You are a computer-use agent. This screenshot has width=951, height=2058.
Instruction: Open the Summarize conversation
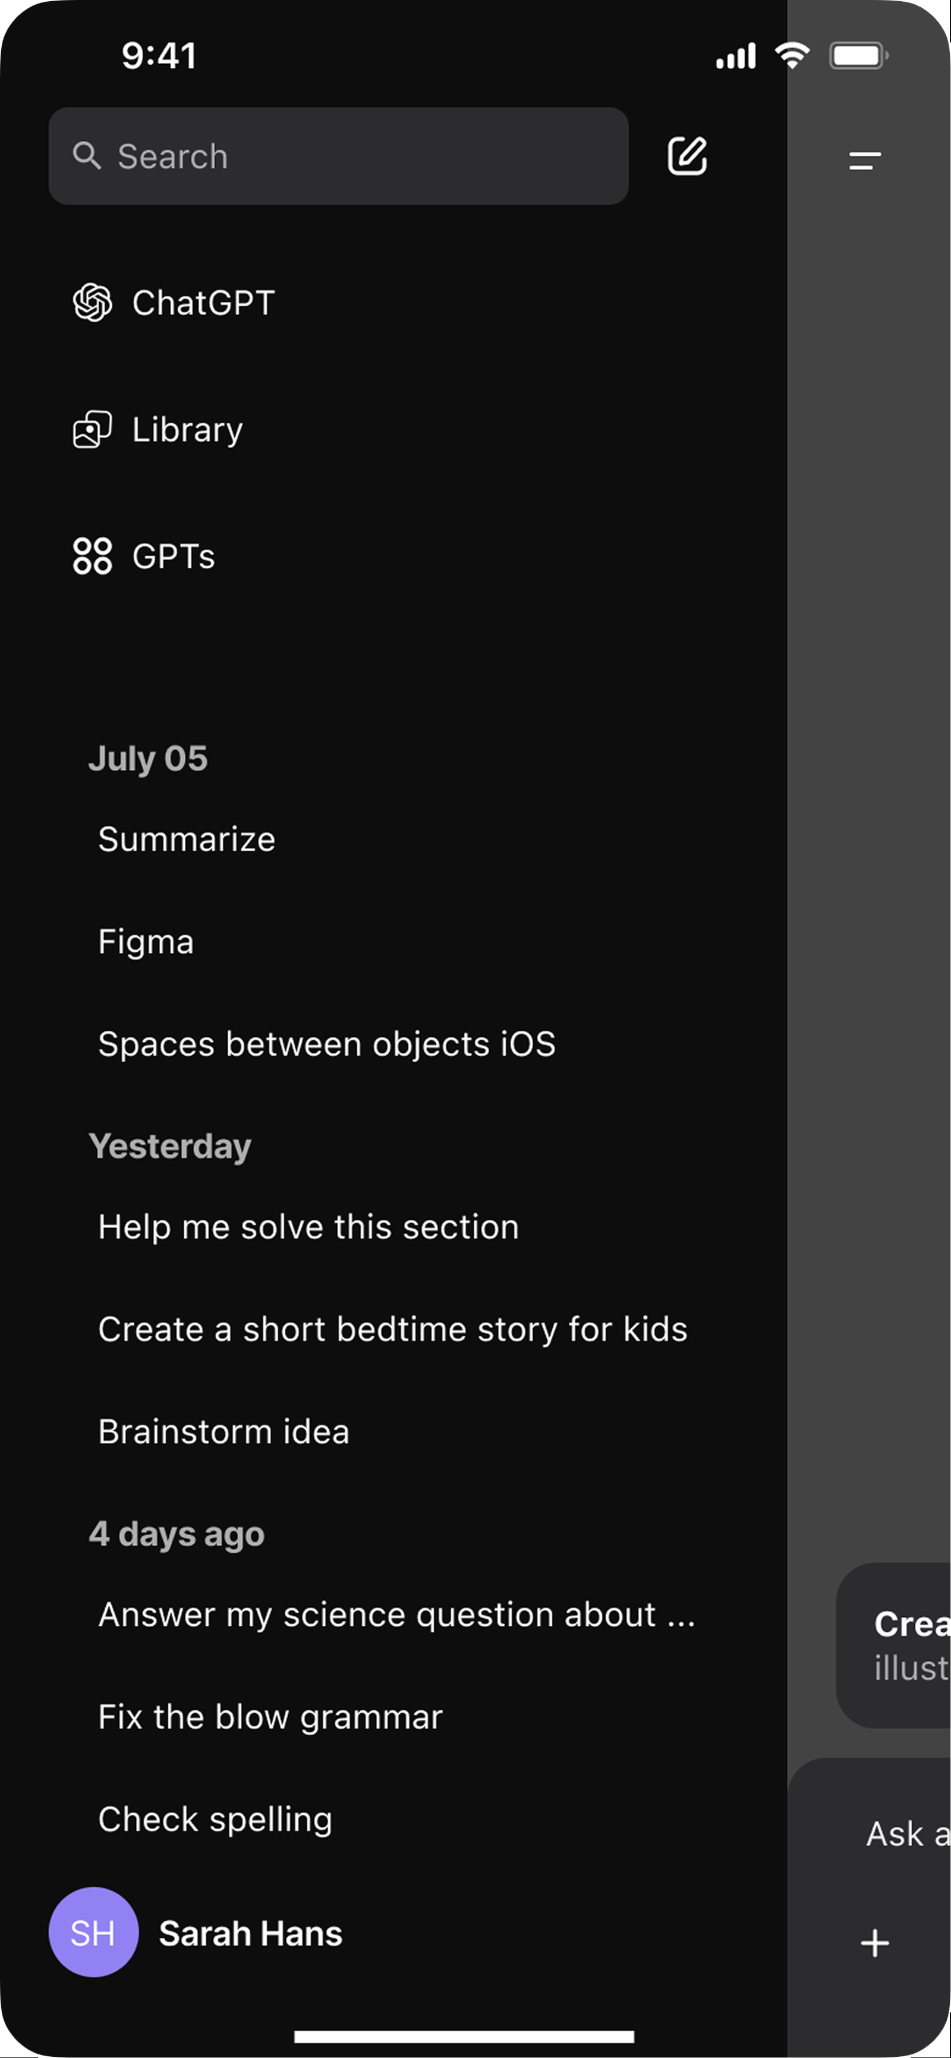[187, 839]
